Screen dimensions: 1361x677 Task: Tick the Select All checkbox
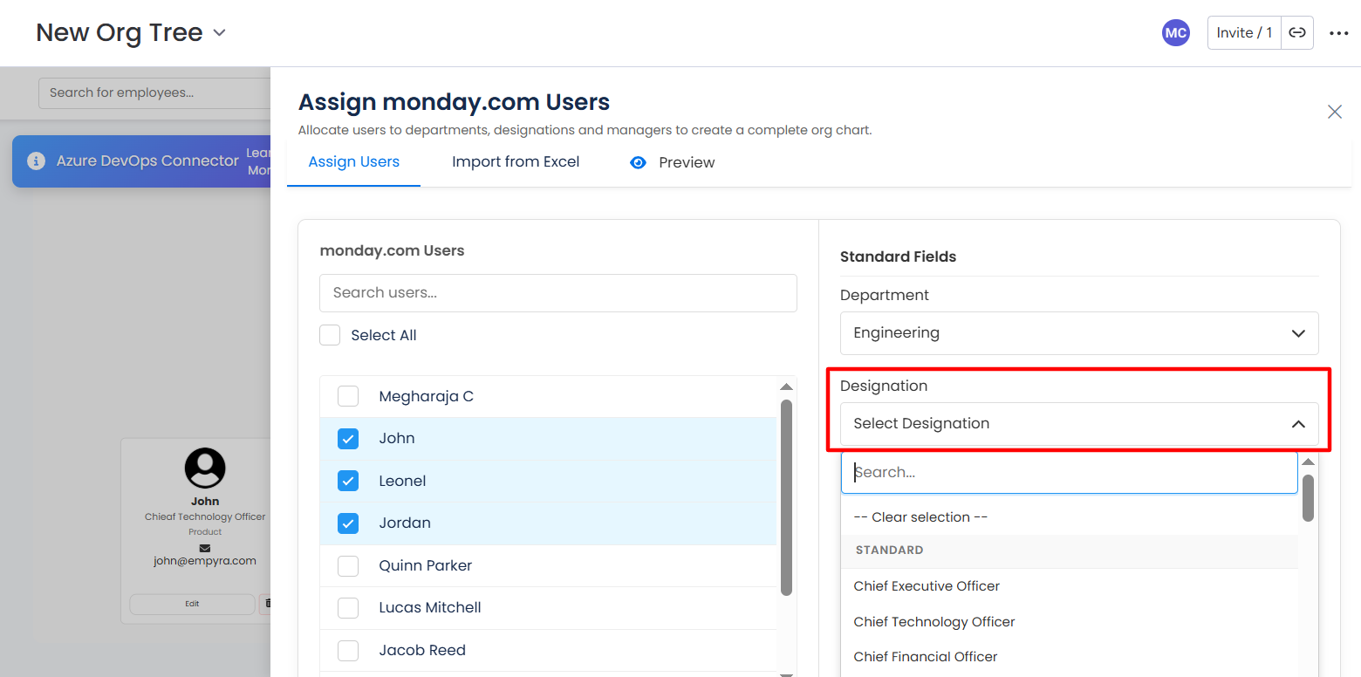[330, 335]
